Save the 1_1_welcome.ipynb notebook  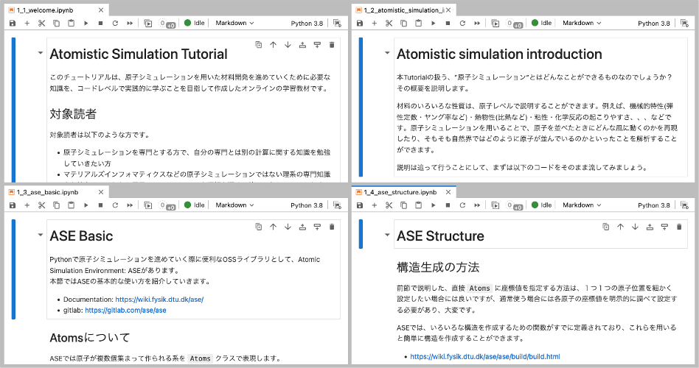point(13,24)
